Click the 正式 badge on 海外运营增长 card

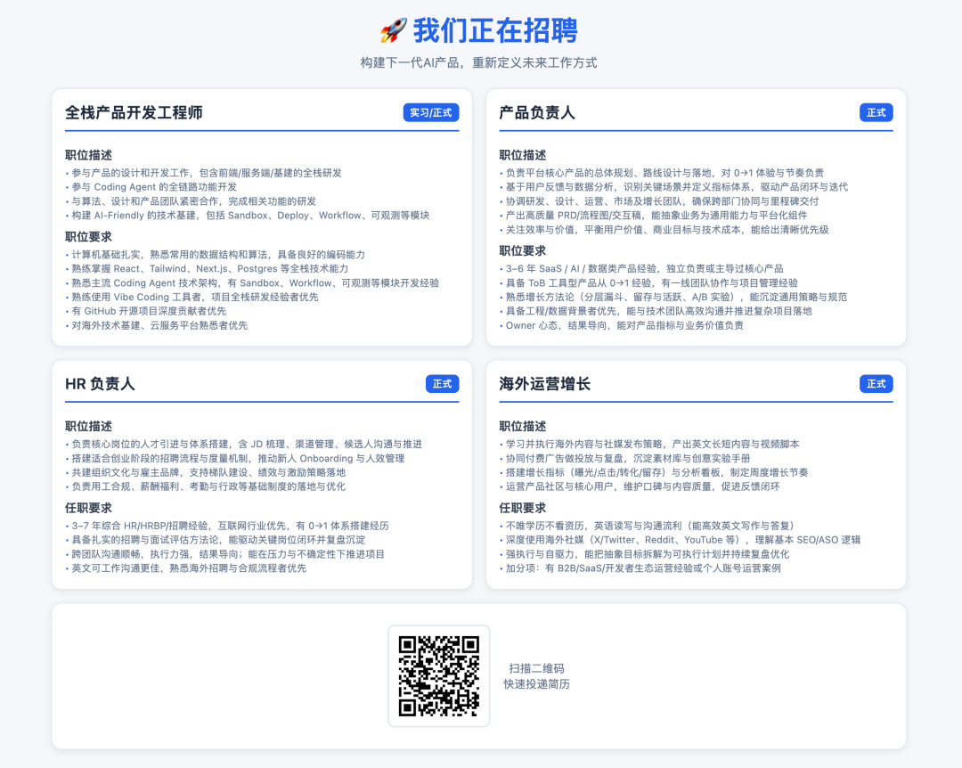point(876,384)
